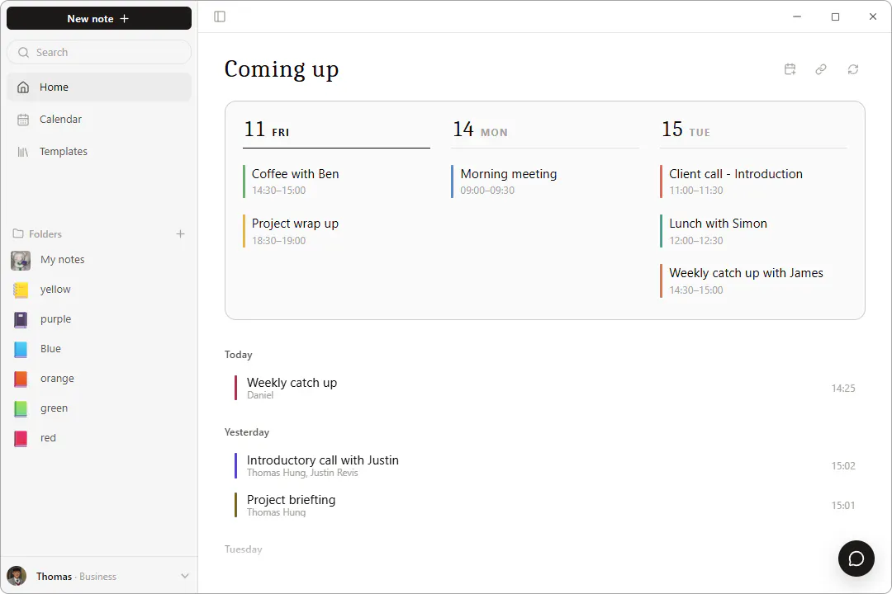The image size is (892, 594).
Task: Click the add calendar event icon
Action: (790, 69)
